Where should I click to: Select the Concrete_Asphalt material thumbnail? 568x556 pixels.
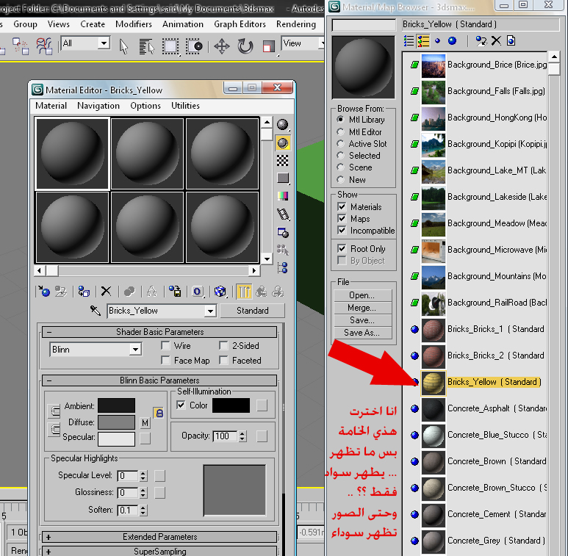coord(434,408)
